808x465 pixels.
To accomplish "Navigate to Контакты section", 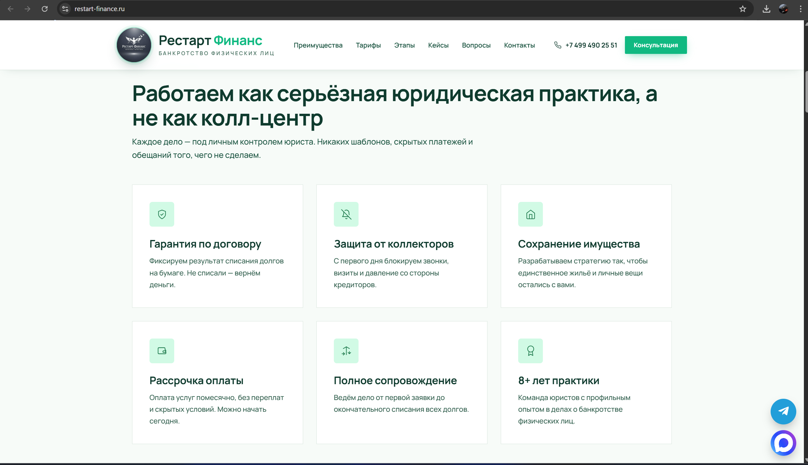I will pyautogui.click(x=519, y=45).
